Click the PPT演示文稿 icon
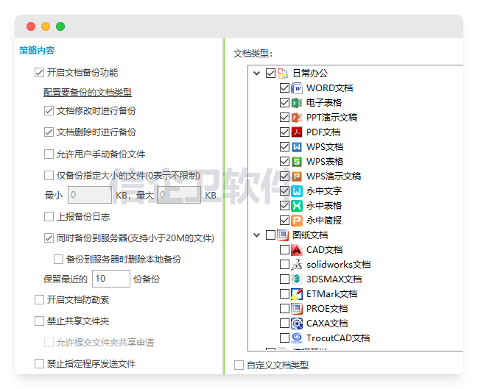The image size is (478, 389). point(297,118)
